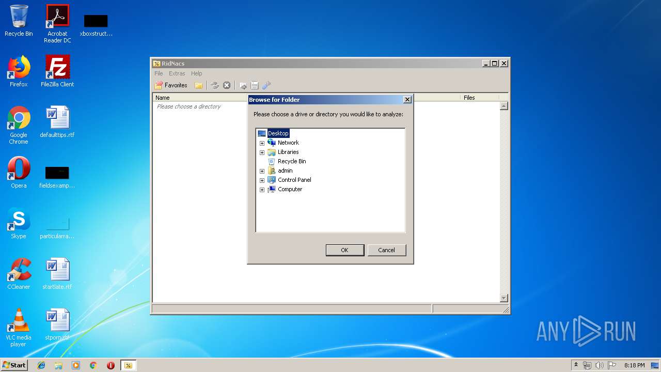Click the Skype desktop icon

pos(19,223)
